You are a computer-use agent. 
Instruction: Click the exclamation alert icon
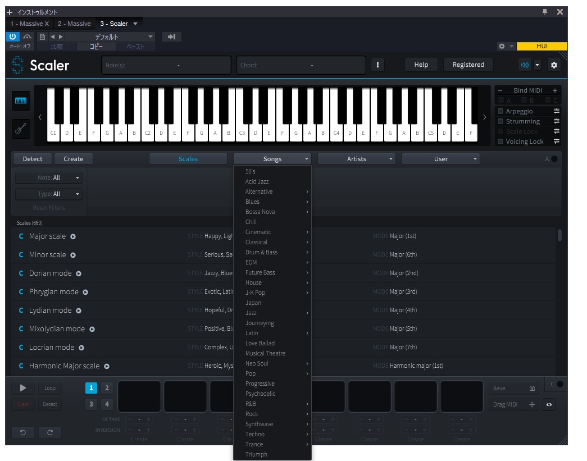[377, 65]
